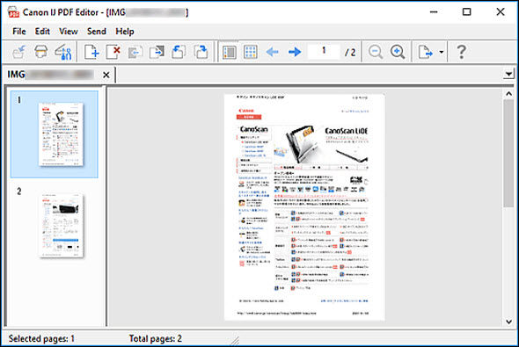Screen dimensions: 519x347
Task: Click the Save toolbar icon
Action: pos(18,52)
